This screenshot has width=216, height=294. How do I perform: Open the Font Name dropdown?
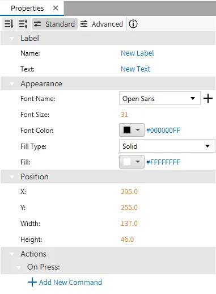160,98
